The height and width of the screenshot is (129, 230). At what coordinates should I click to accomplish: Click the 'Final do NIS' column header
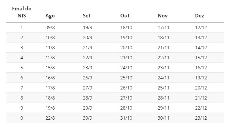tap(22, 12)
